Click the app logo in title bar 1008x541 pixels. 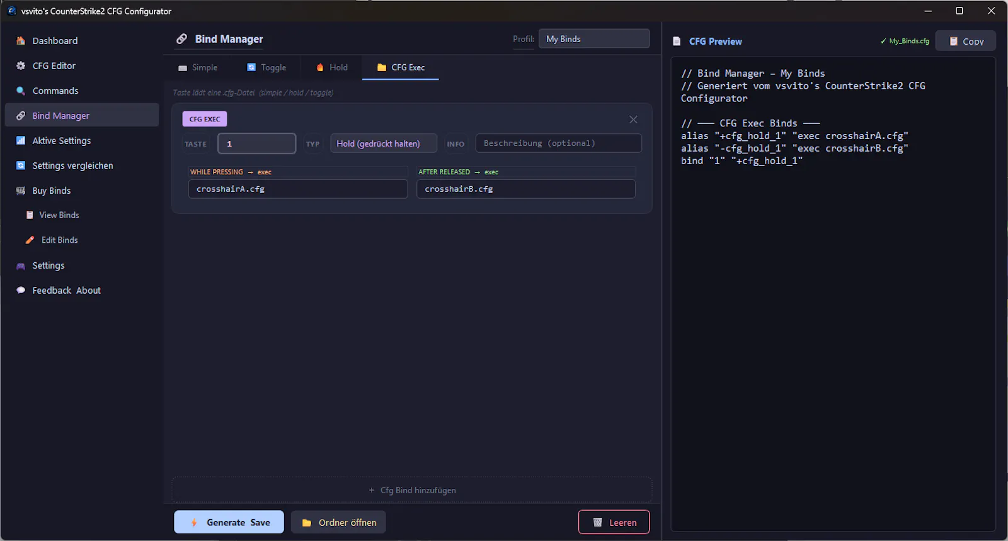tap(12, 11)
